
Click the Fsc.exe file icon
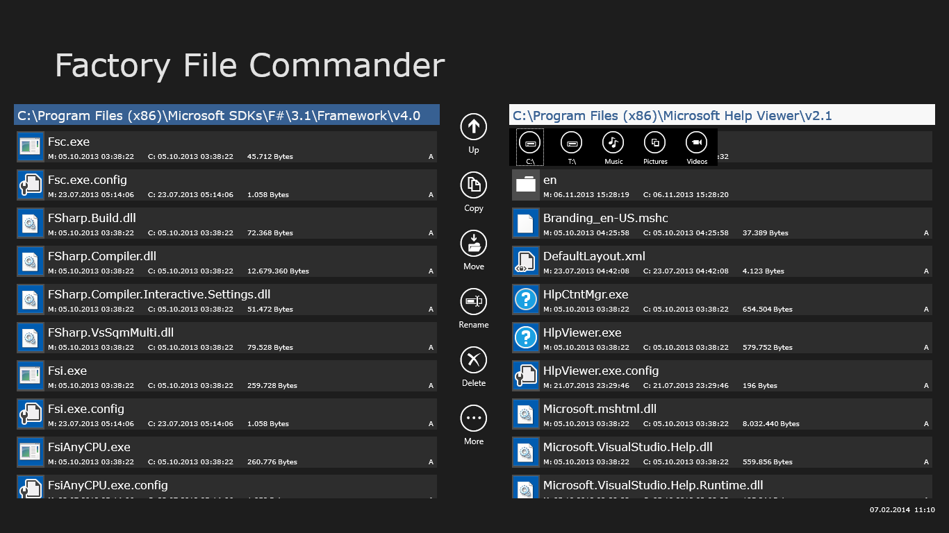pos(30,146)
